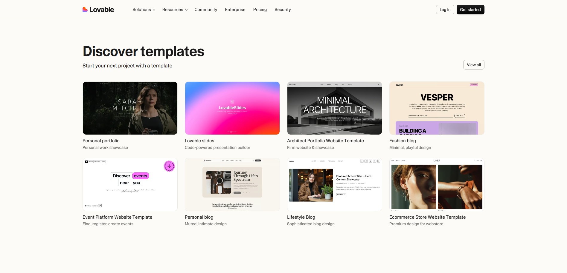Go to the Enterprise page
Screen dimensions: 567x273
tap(235, 10)
